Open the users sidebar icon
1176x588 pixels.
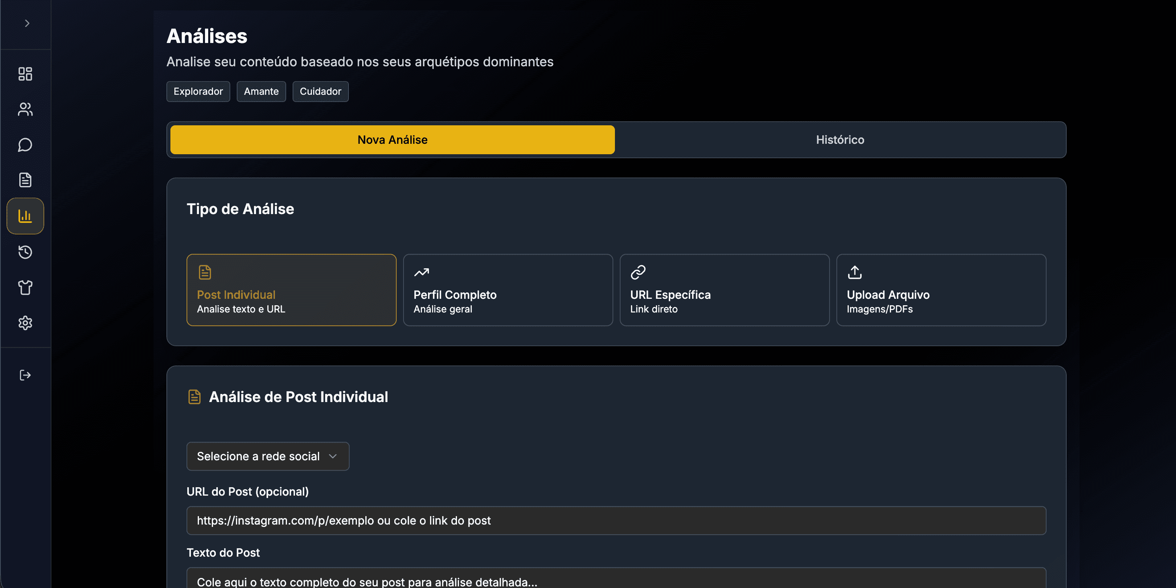[25, 110]
